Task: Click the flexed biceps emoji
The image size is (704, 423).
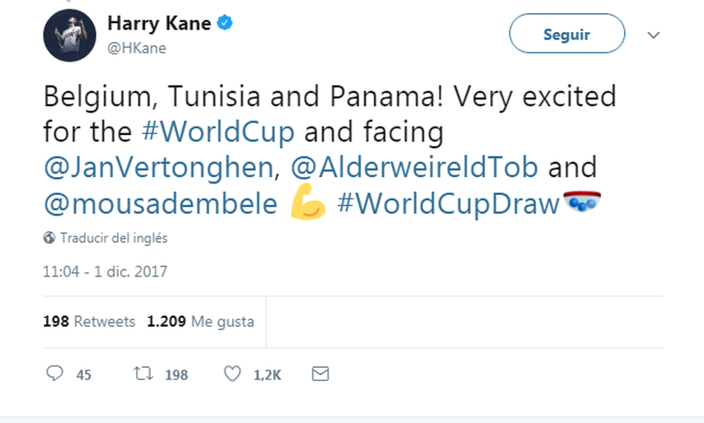Action: [308, 202]
